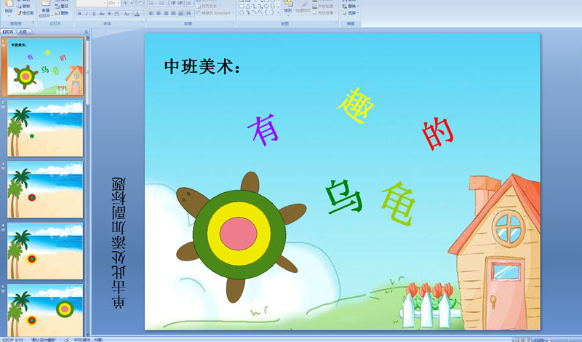The image size is (582, 342).
Task: Click Delete (删除) slide button
Action: tap(62, 13)
